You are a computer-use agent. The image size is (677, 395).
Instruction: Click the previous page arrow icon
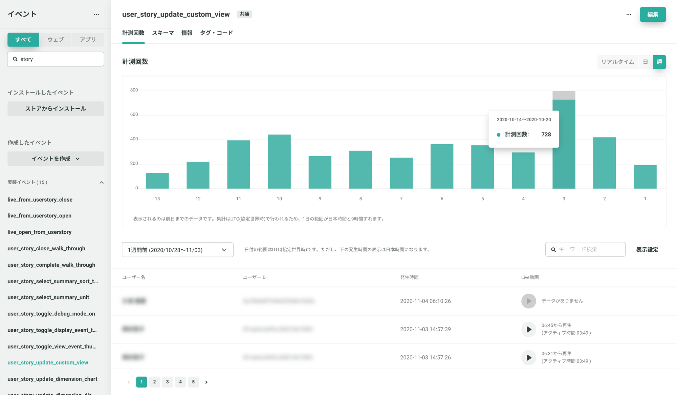[129, 382]
